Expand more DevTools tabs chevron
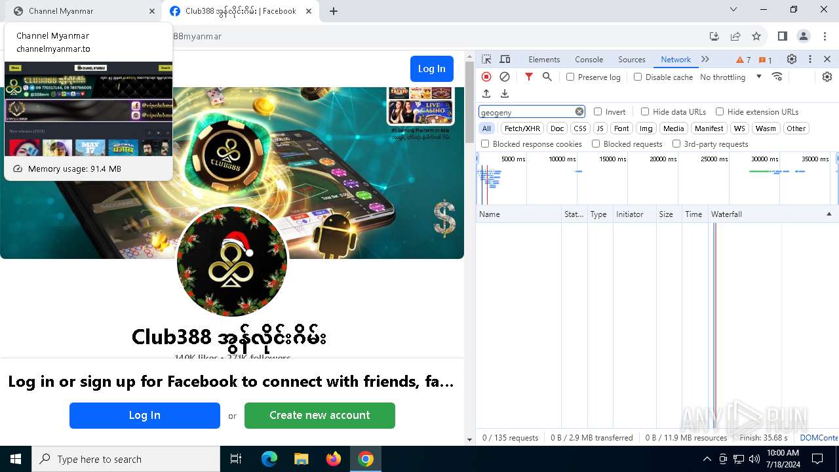839x472 pixels. click(x=705, y=59)
